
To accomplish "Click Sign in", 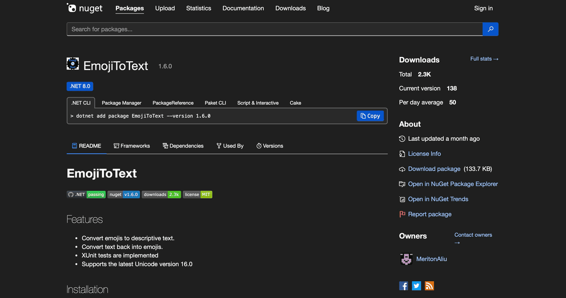I will point(483,8).
